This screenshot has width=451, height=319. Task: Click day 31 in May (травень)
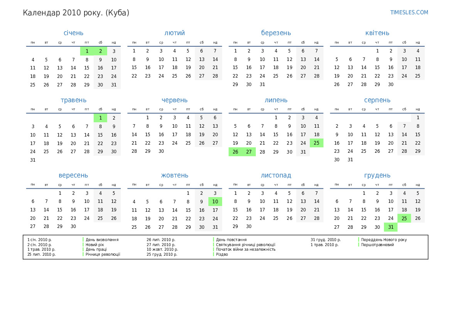tap(33, 160)
